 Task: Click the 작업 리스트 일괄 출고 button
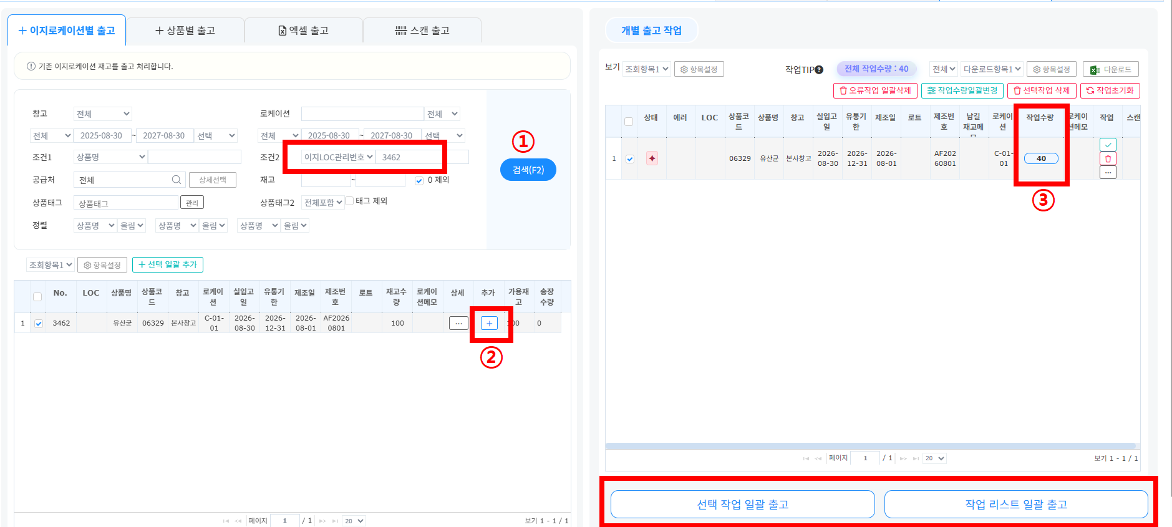pos(1016,504)
